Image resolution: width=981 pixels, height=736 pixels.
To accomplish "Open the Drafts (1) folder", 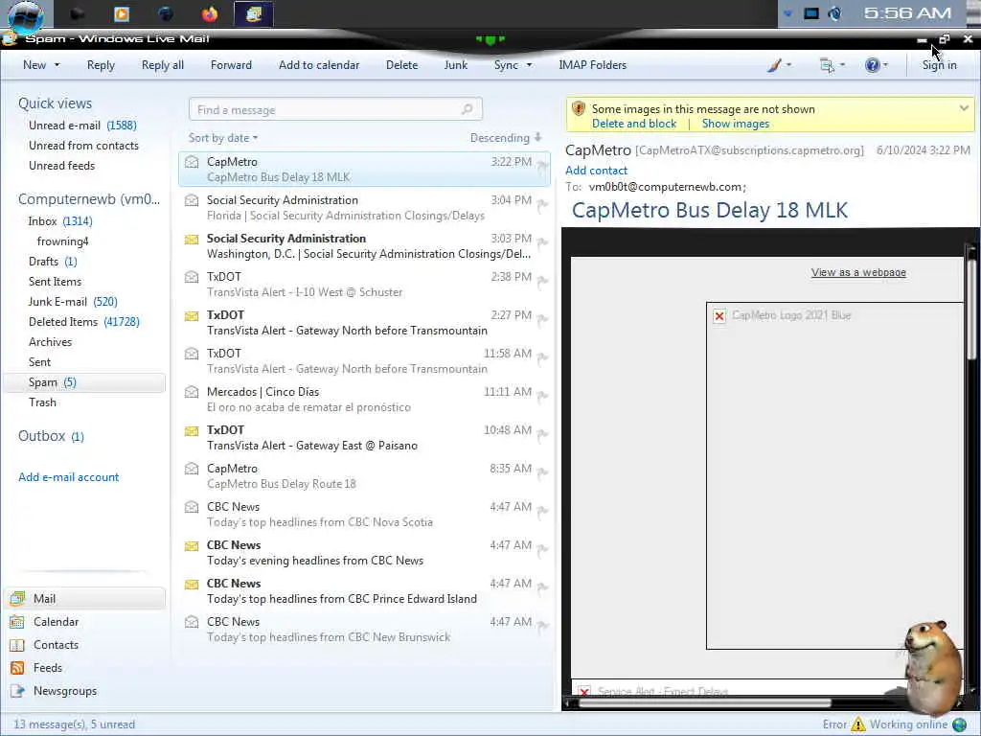I will click(x=53, y=261).
